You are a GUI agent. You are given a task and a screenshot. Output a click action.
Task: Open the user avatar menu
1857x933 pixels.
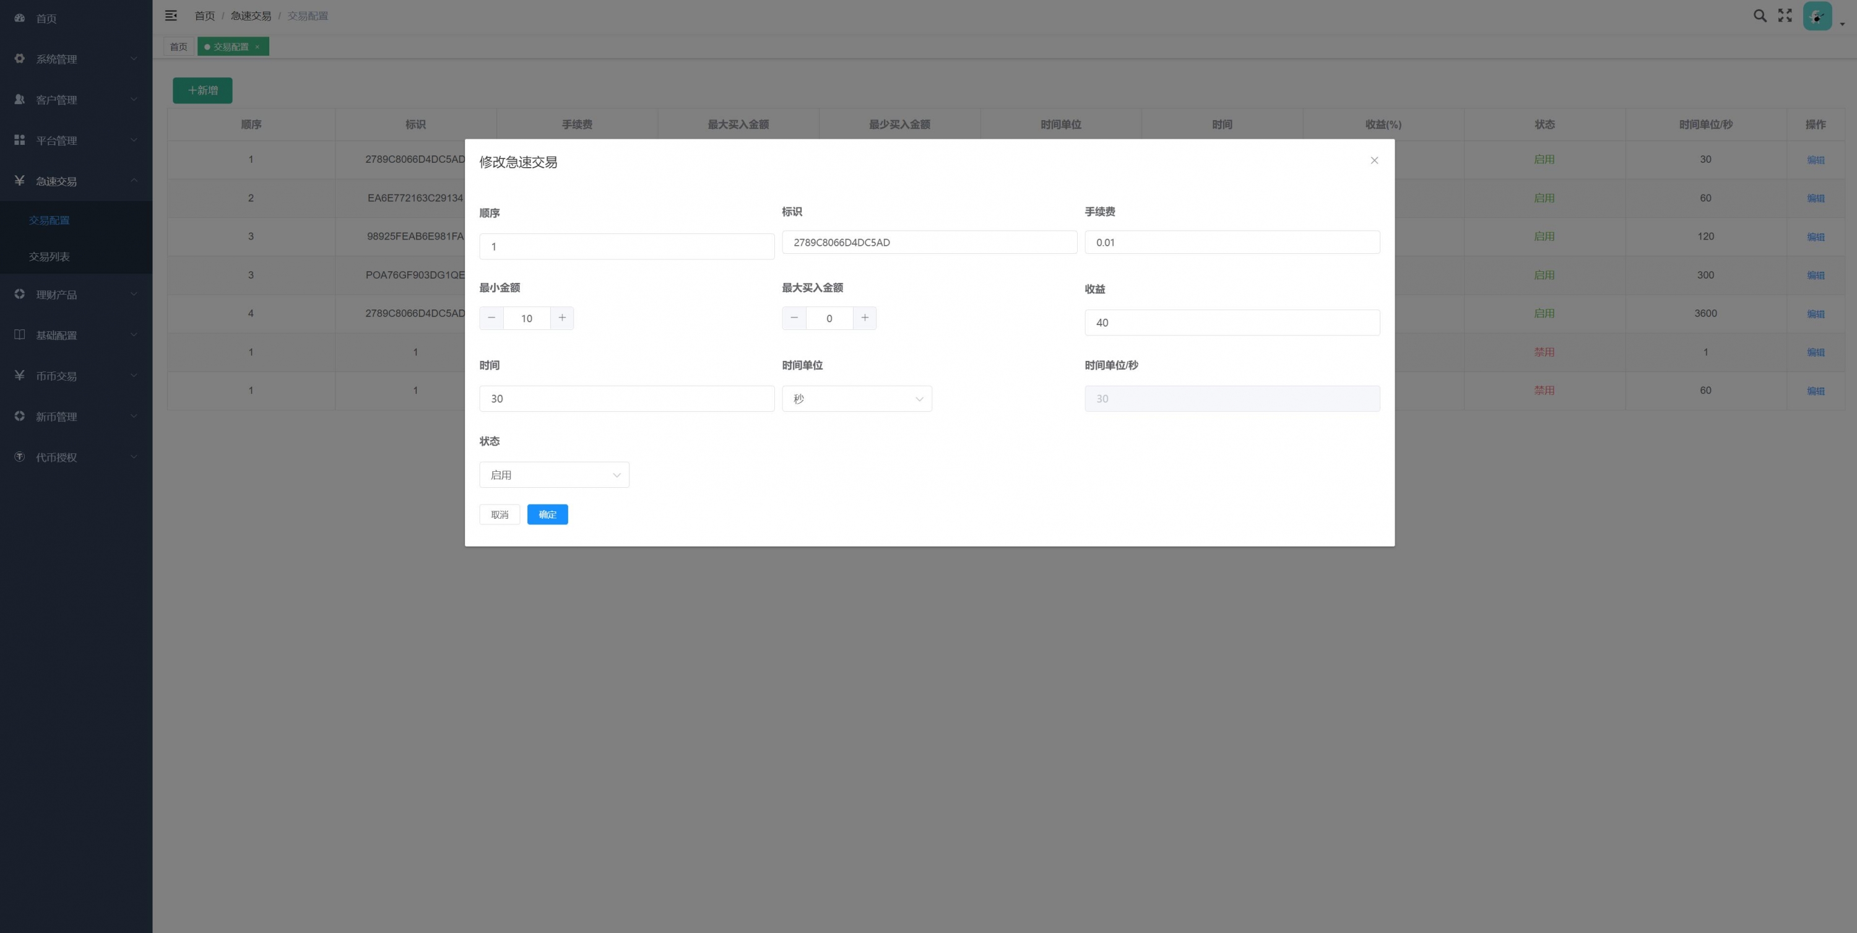pos(1817,16)
